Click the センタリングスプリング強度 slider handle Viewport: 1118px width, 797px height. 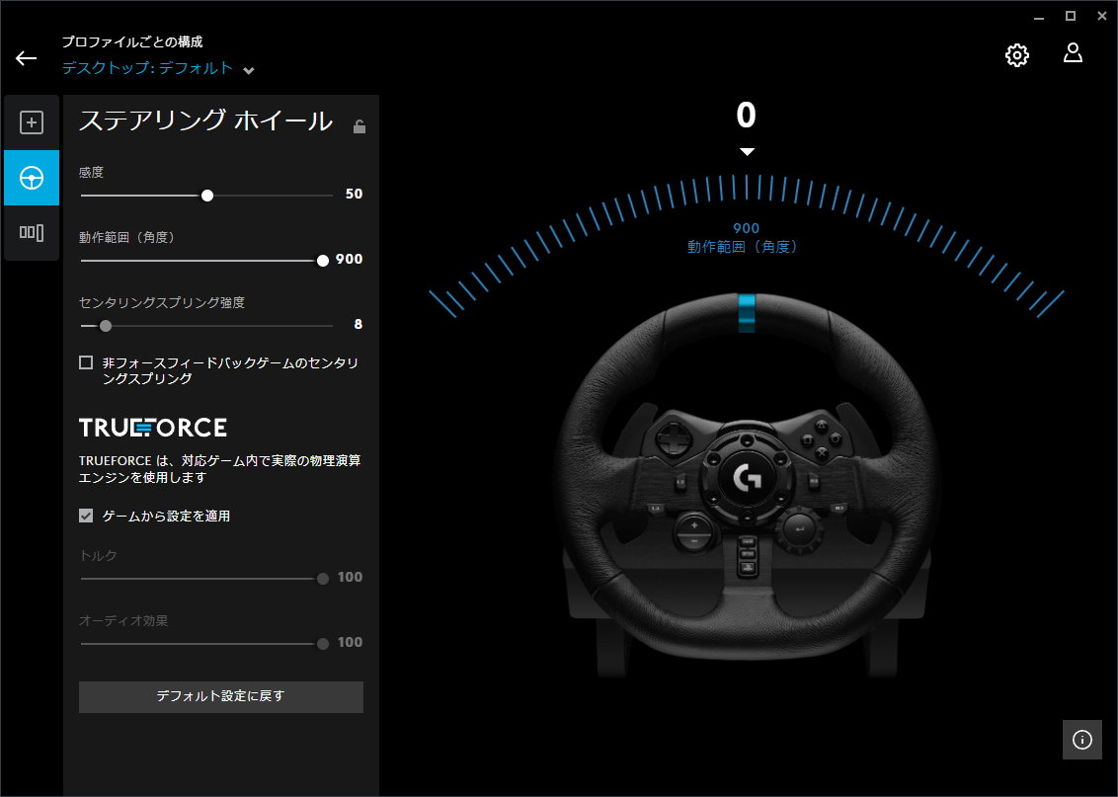coord(106,326)
